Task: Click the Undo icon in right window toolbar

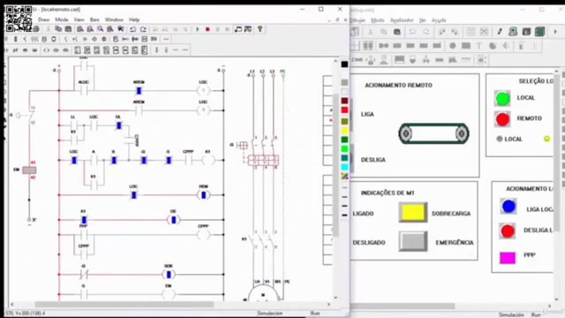Action: (x=412, y=32)
